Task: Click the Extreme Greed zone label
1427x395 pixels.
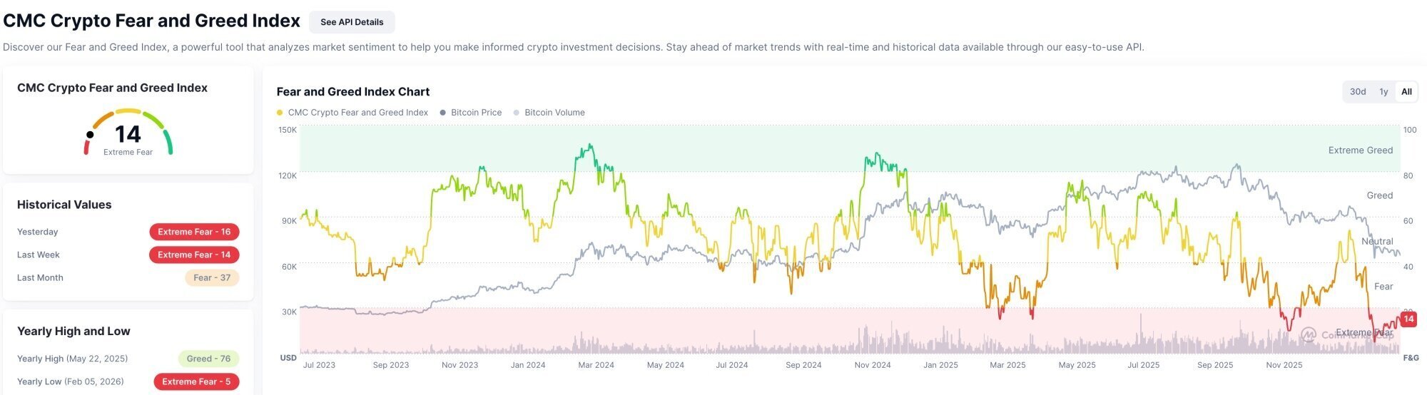Action: 1360,150
